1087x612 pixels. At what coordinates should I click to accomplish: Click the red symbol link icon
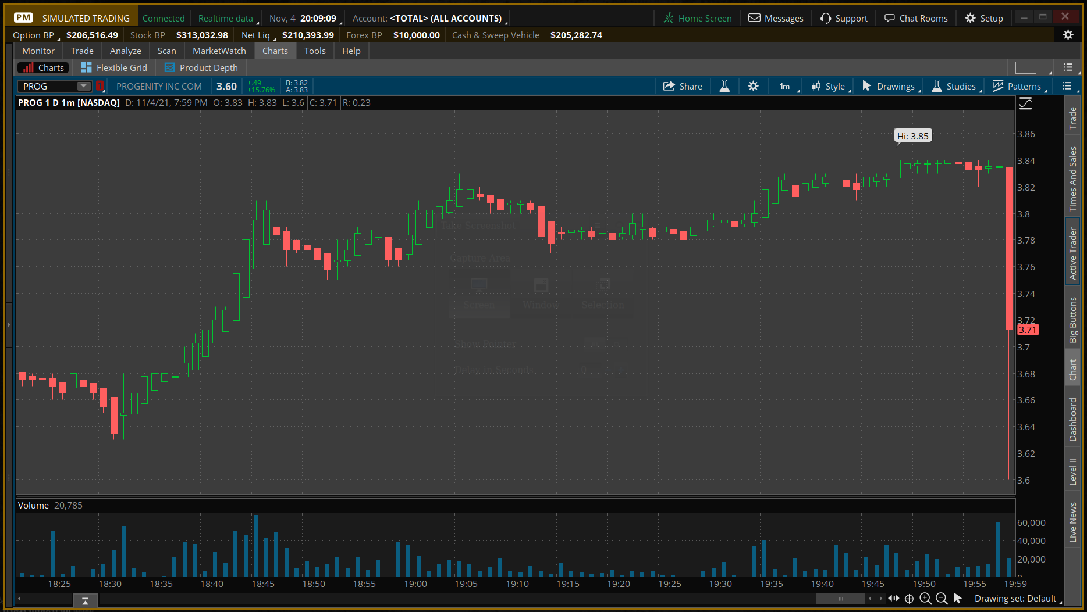(100, 86)
